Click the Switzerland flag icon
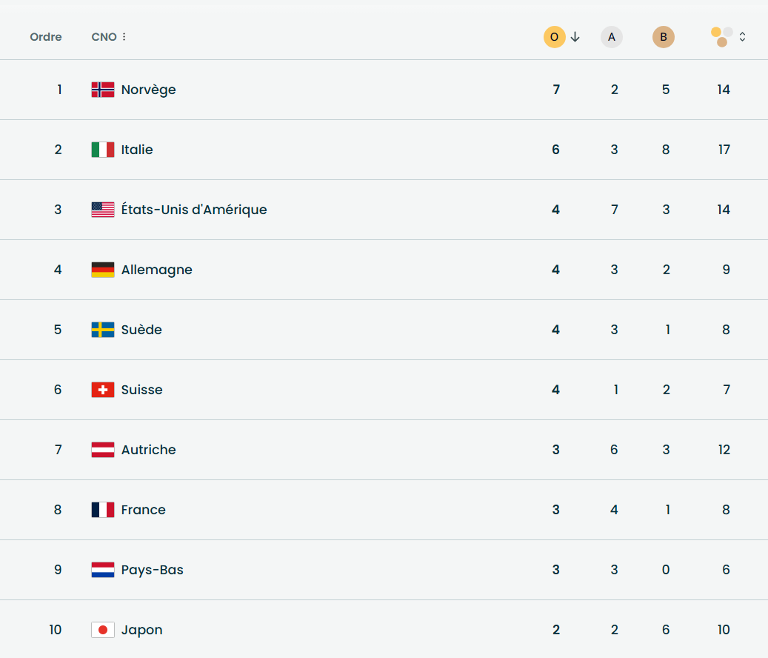The height and width of the screenshot is (658, 768). 103,390
